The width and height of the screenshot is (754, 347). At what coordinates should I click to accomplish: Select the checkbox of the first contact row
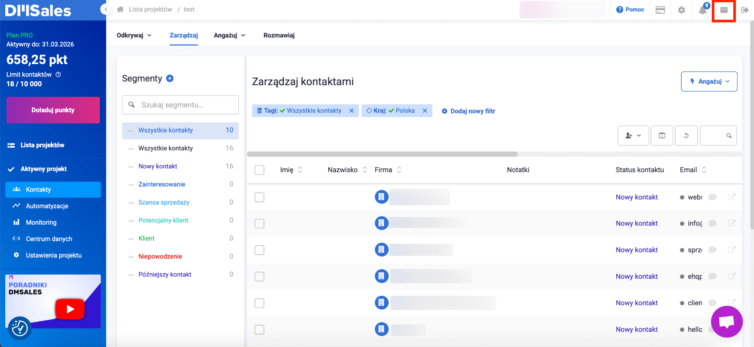259,197
